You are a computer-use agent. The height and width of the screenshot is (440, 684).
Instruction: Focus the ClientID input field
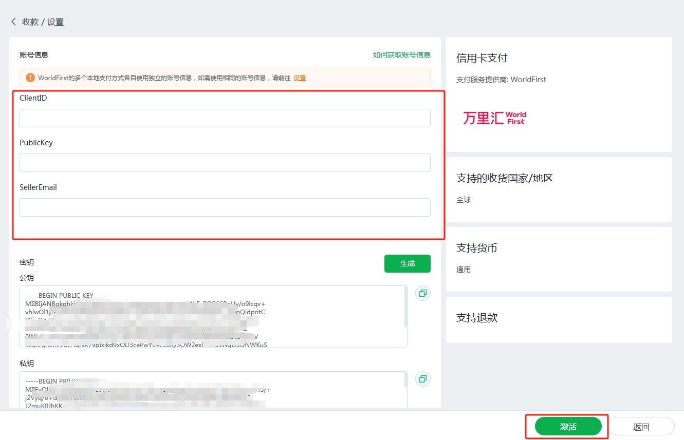[225, 118]
